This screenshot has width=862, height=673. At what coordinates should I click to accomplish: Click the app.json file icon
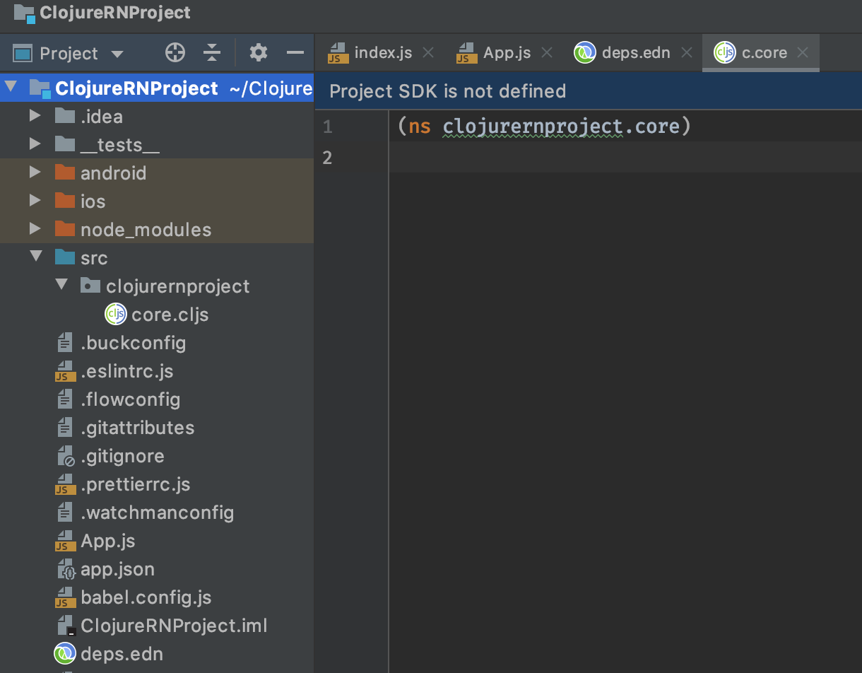[65, 569]
